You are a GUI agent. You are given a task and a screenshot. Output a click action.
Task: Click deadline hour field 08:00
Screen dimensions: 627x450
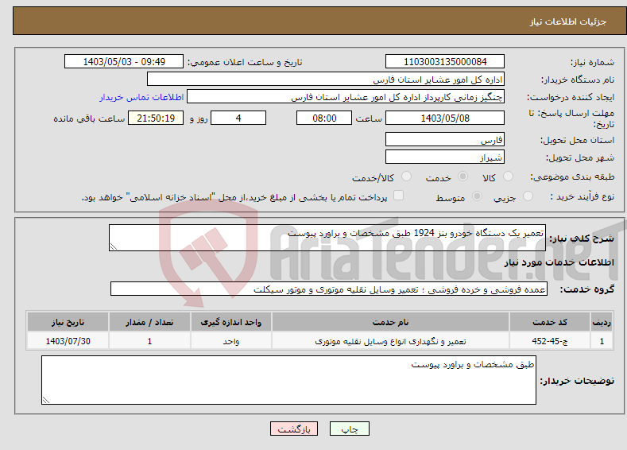[324, 118]
